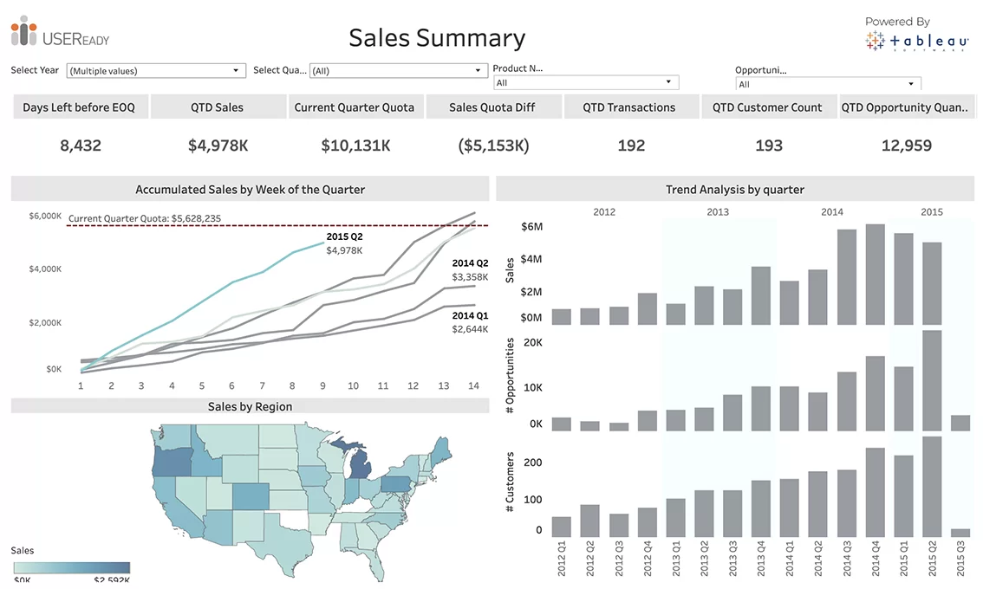Viewport: 983px width, 589px height.
Task: Click the 2015 Q3 axis label
Action: coord(961,559)
